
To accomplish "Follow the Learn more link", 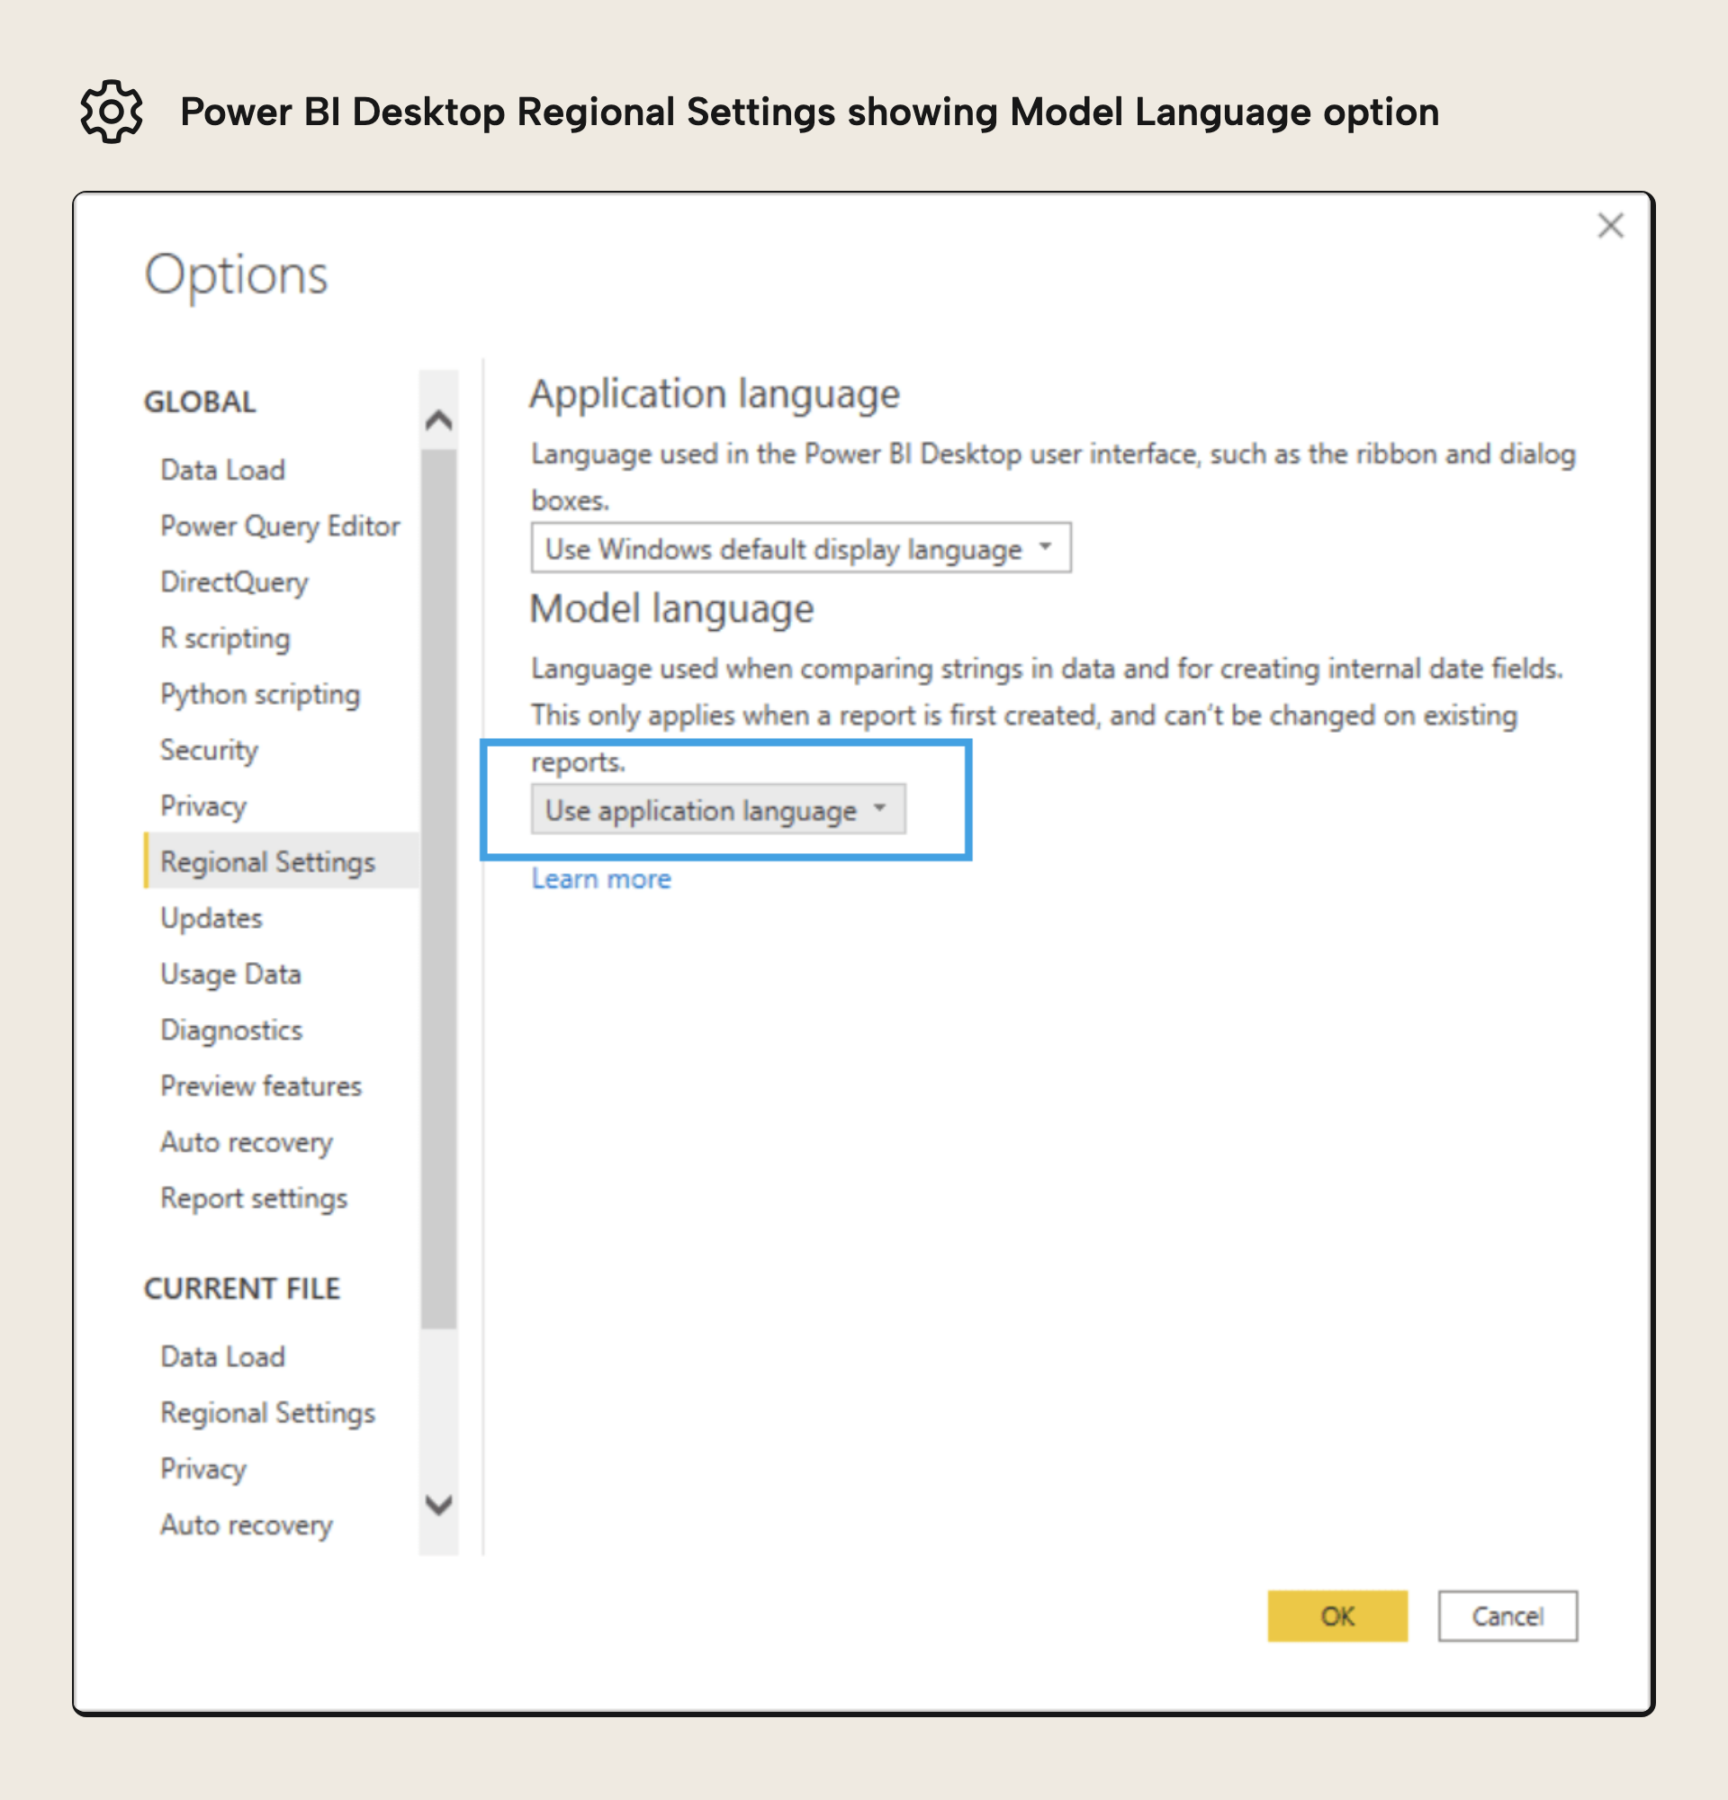I will pos(601,879).
